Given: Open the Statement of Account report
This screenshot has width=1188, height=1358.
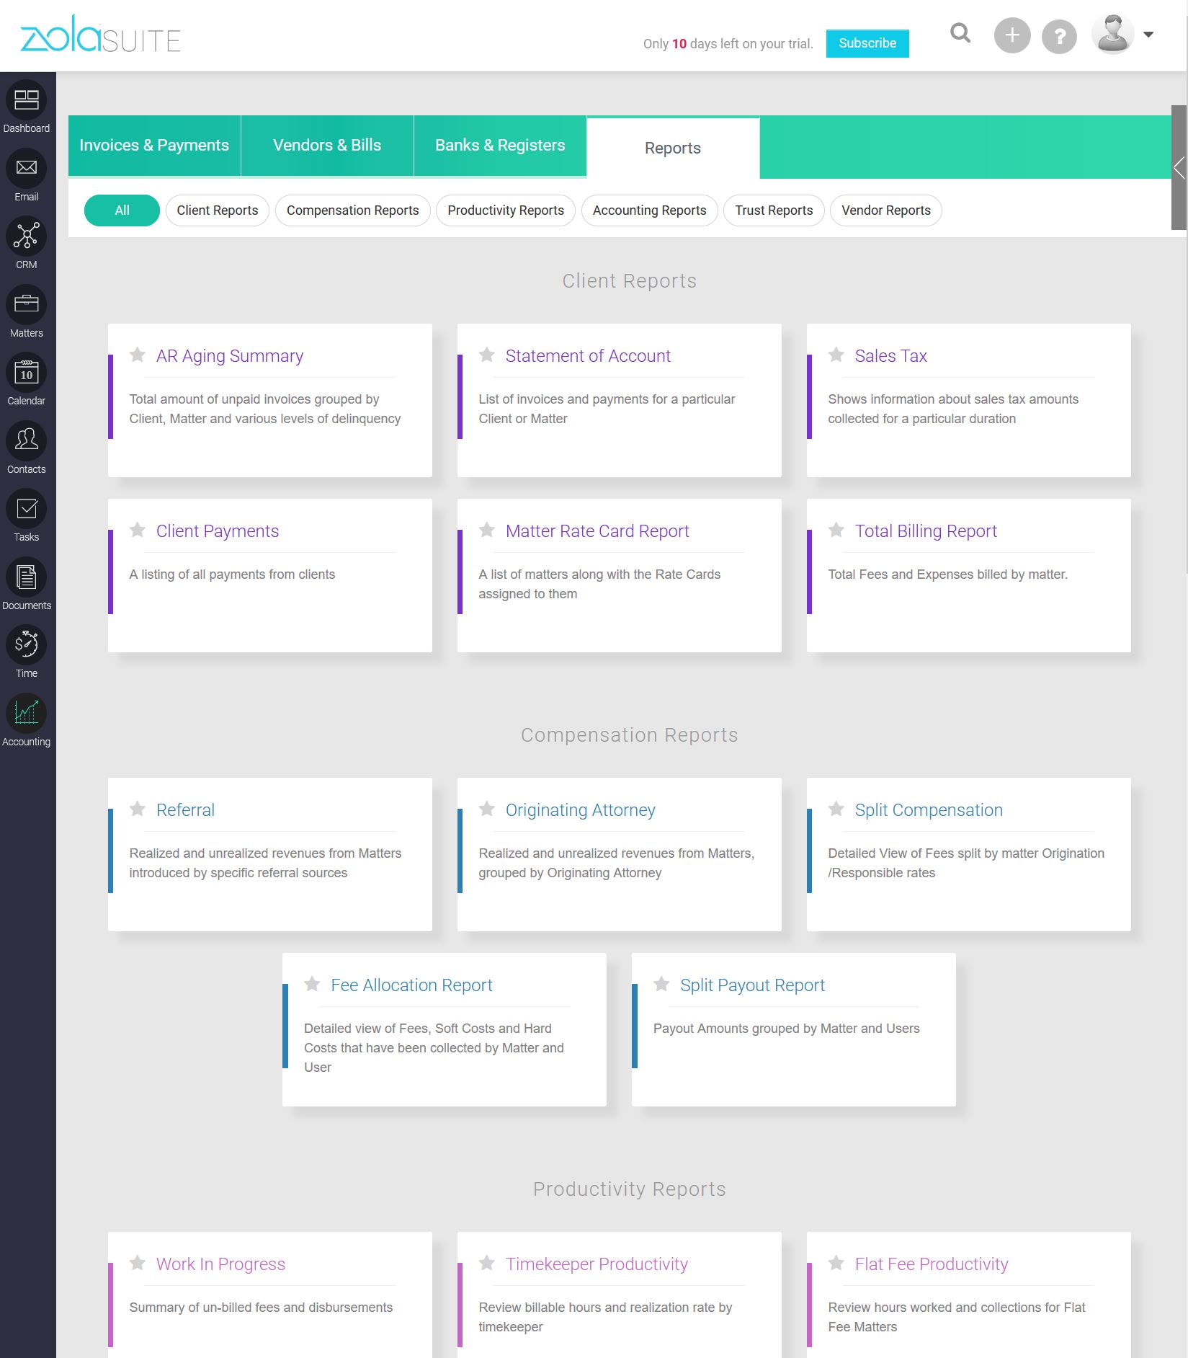Looking at the screenshot, I should pos(587,356).
